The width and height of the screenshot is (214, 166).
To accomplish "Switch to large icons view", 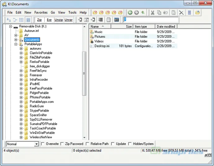I will coord(9,20).
